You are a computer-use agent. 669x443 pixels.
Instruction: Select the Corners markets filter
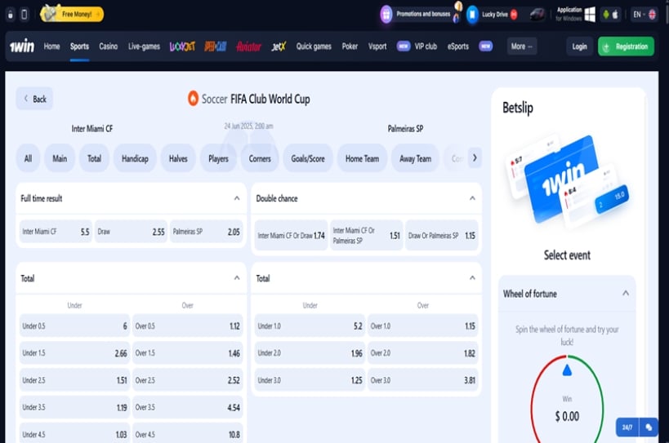coord(260,158)
